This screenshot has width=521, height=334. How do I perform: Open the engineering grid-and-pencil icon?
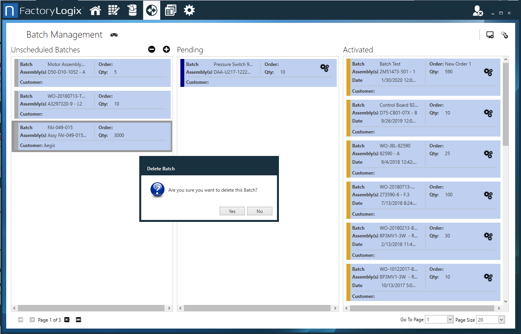[114, 10]
